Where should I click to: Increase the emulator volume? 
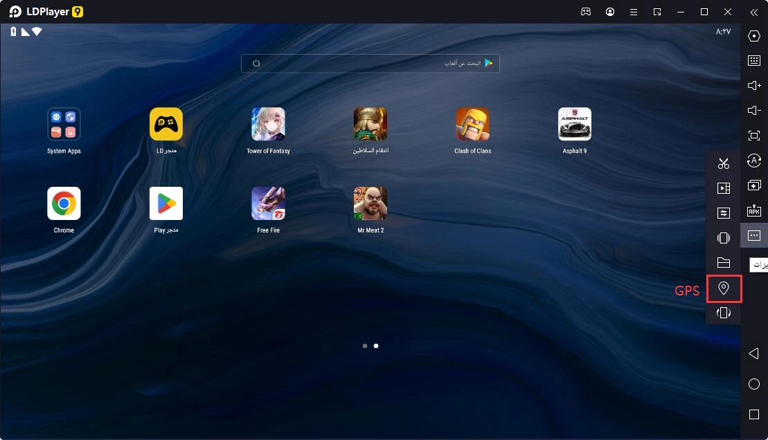(x=754, y=86)
